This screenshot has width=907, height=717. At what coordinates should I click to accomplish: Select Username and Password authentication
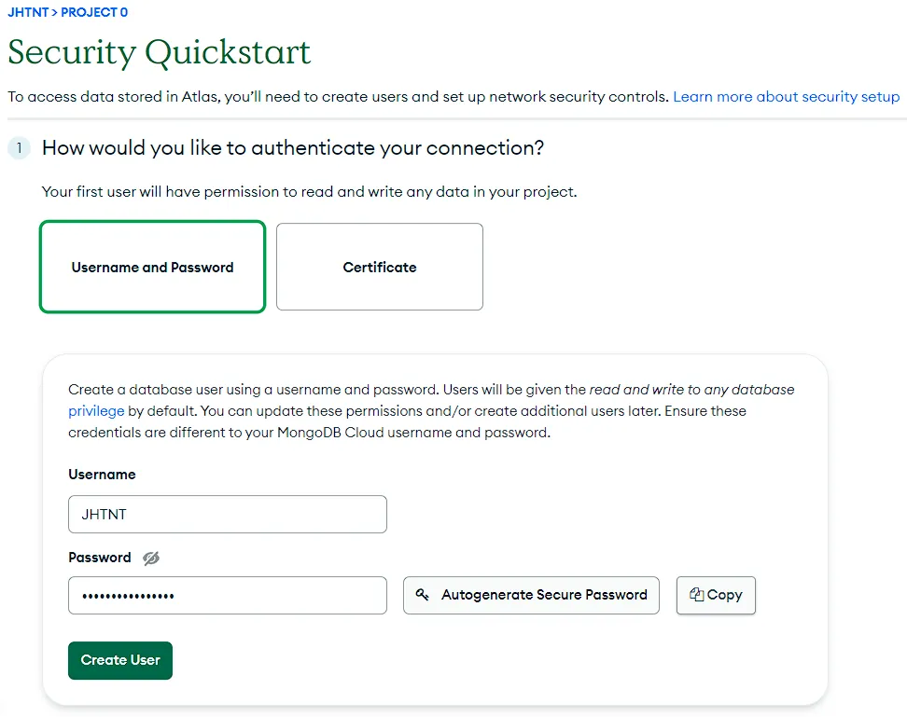click(x=152, y=267)
